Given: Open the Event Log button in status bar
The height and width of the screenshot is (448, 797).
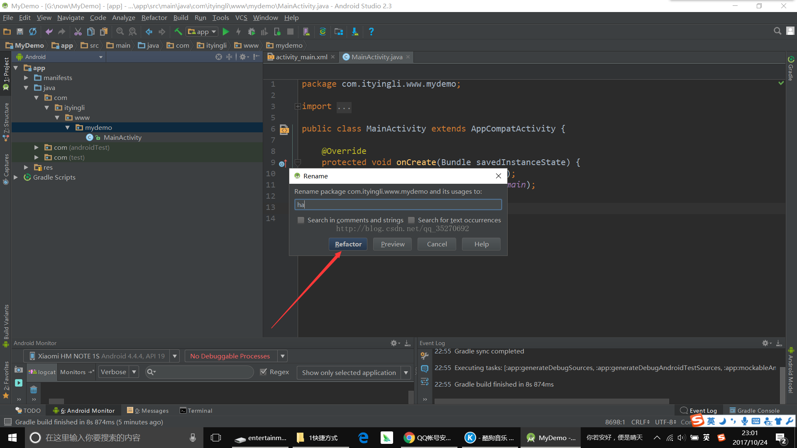Looking at the screenshot, I should tap(699, 411).
